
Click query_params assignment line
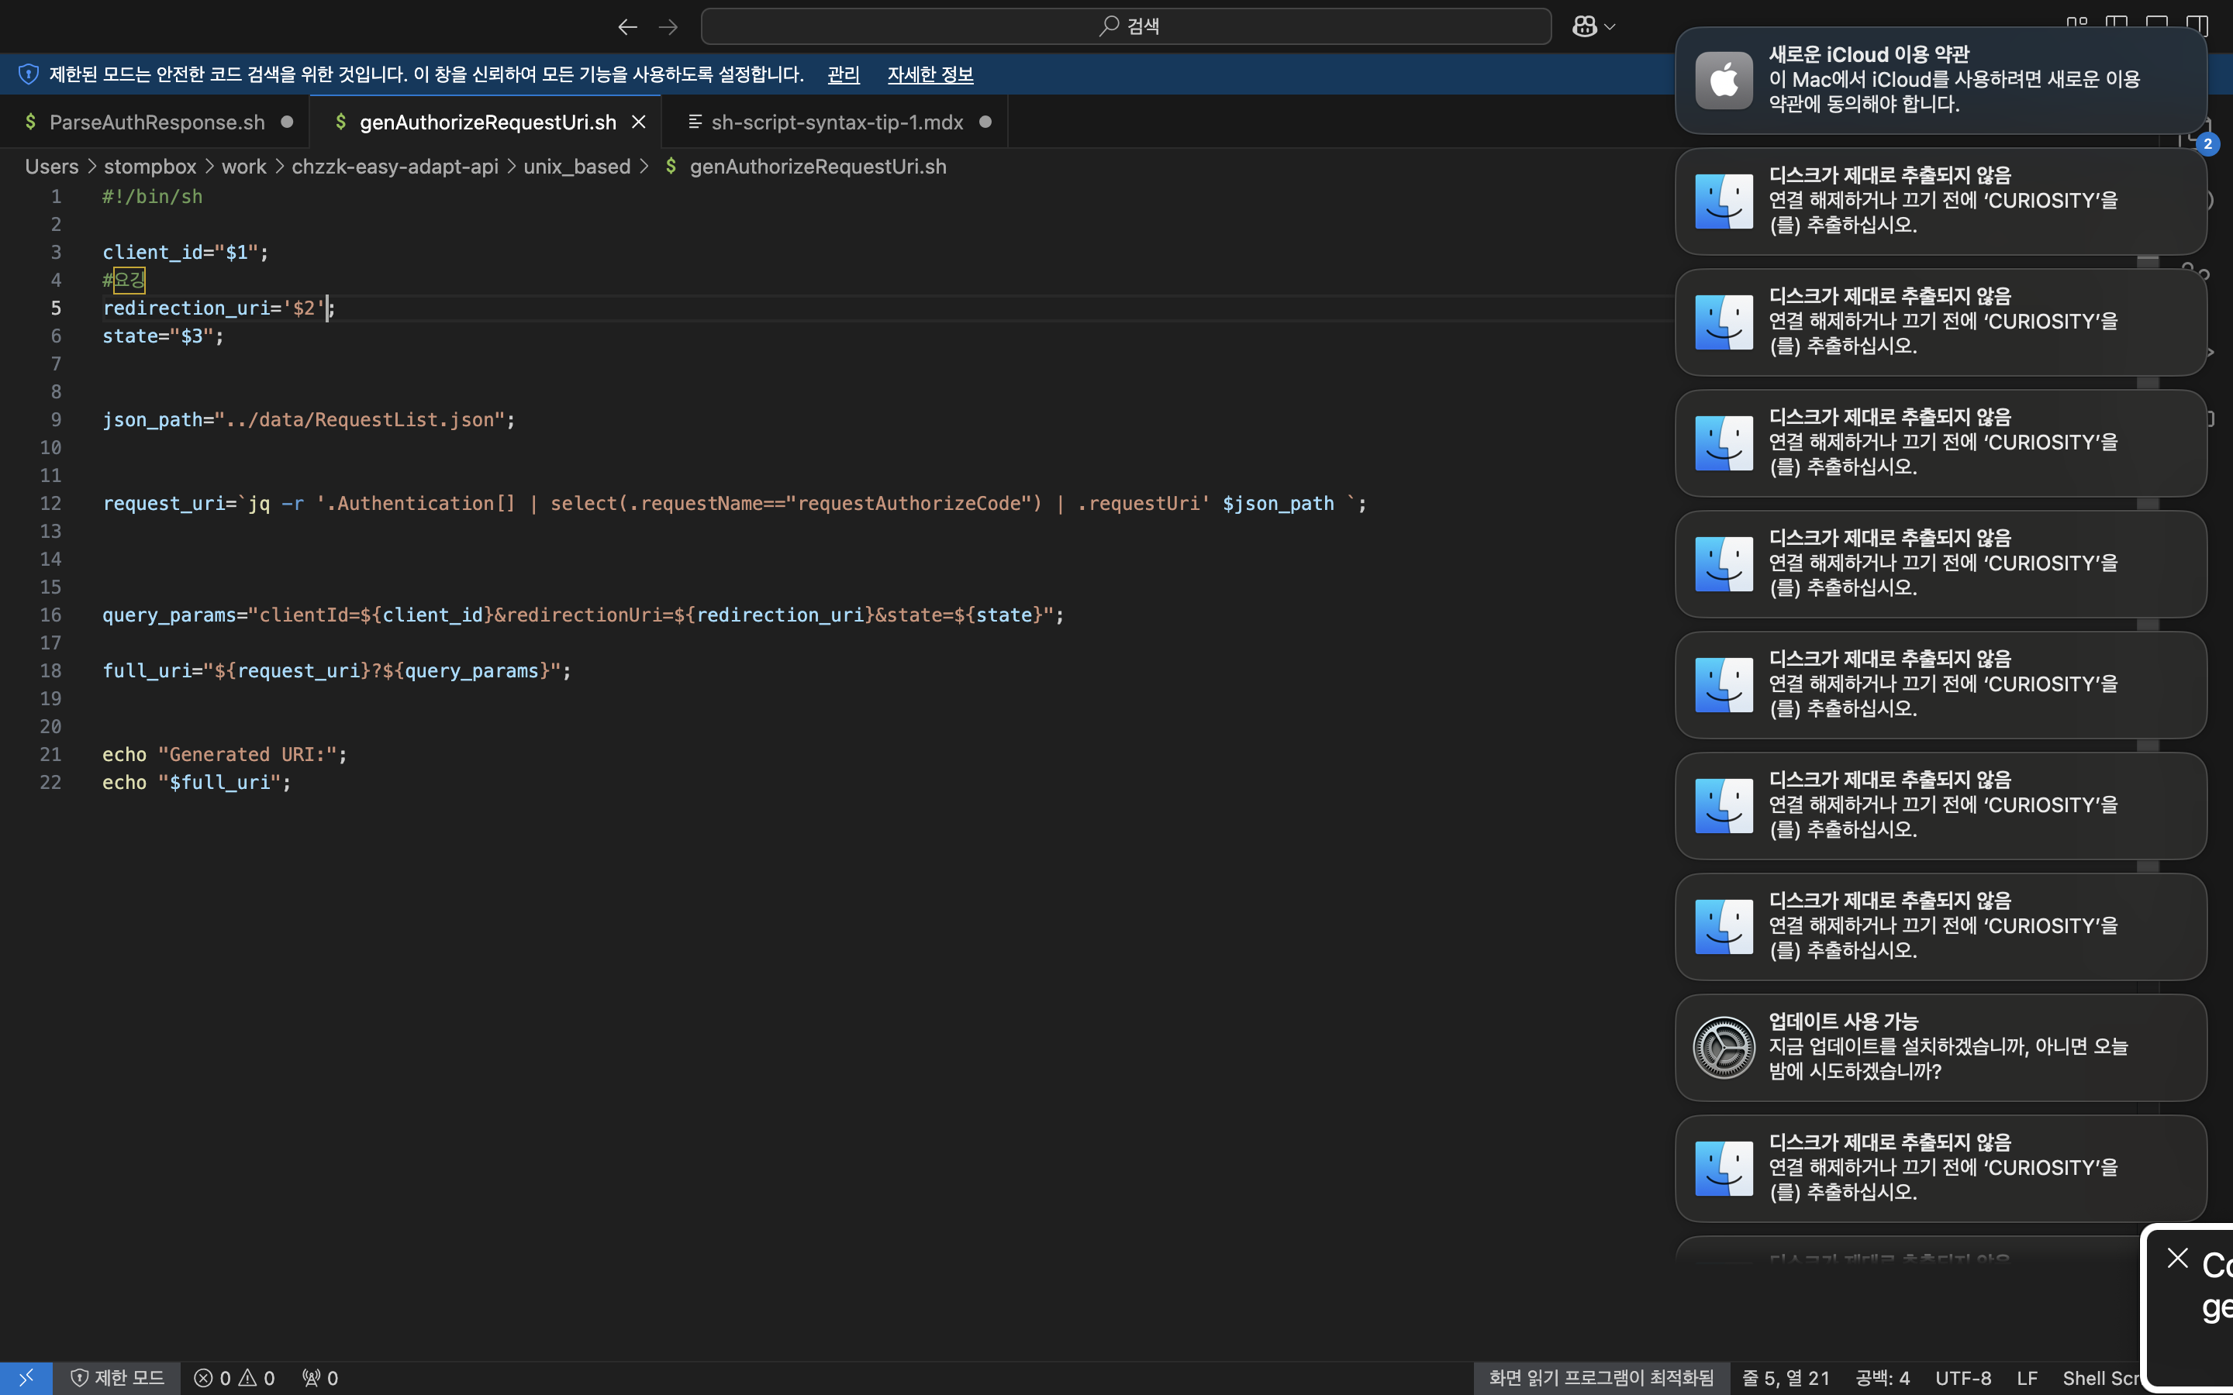583,615
